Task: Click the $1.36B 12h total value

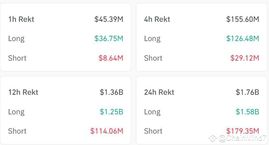Action: pyautogui.click(x=111, y=92)
